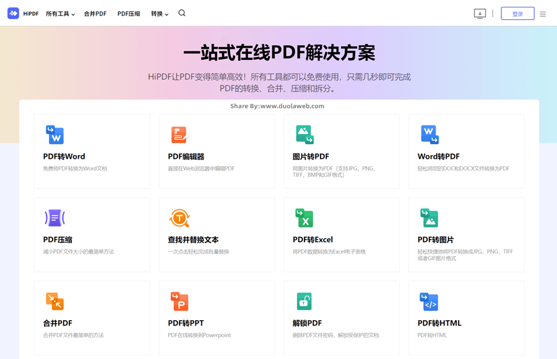Open the PDF转图片 card title
The height and width of the screenshot is (359, 557).
pos(436,240)
